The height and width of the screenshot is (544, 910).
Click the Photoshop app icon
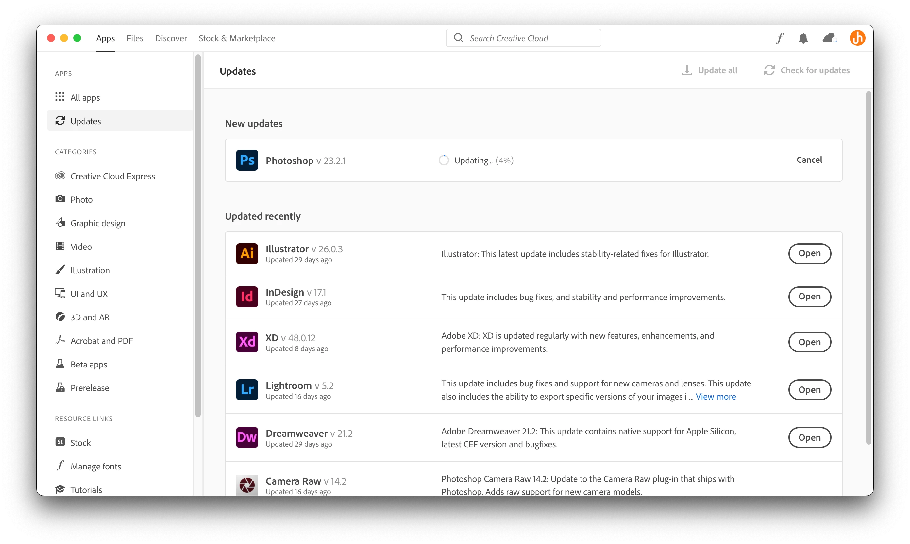pos(247,160)
